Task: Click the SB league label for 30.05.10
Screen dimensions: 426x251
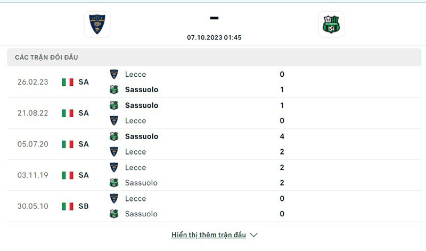Action: point(84,206)
